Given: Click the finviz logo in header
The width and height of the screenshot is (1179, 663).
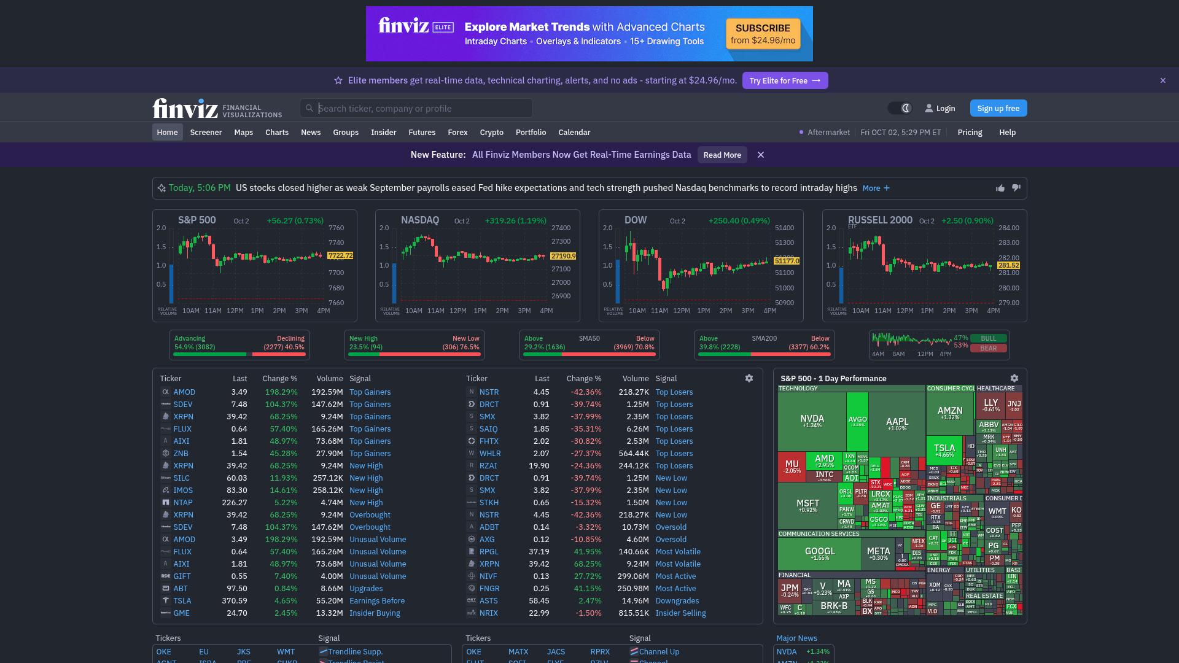Looking at the screenshot, I should [217, 108].
